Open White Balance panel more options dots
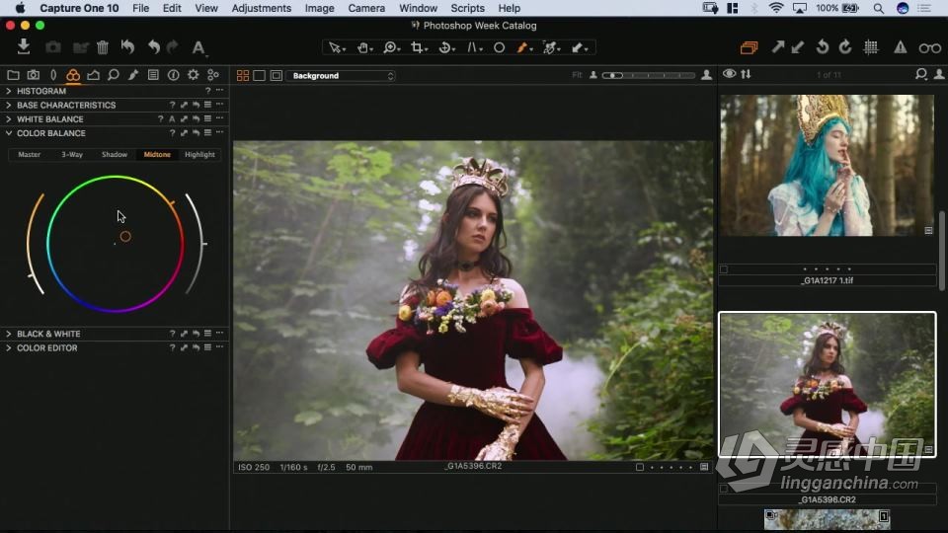 click(x=219, y=119)
